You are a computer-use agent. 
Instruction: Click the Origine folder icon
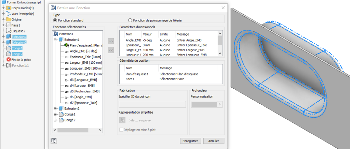(x=9, y=19)
